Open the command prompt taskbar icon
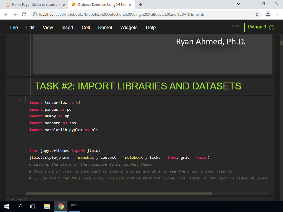Image resolution: width=283 pixels, height=212 pixels. pyautogui.click(x=74, y=206)
